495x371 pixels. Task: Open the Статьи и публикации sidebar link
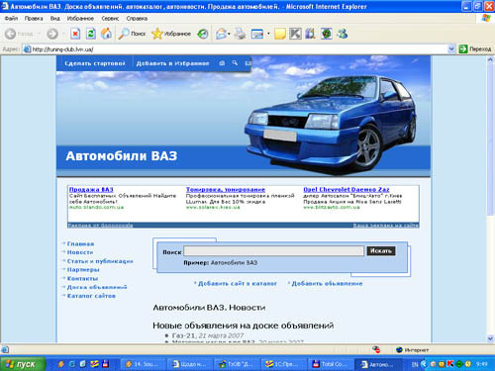[100, 261]
